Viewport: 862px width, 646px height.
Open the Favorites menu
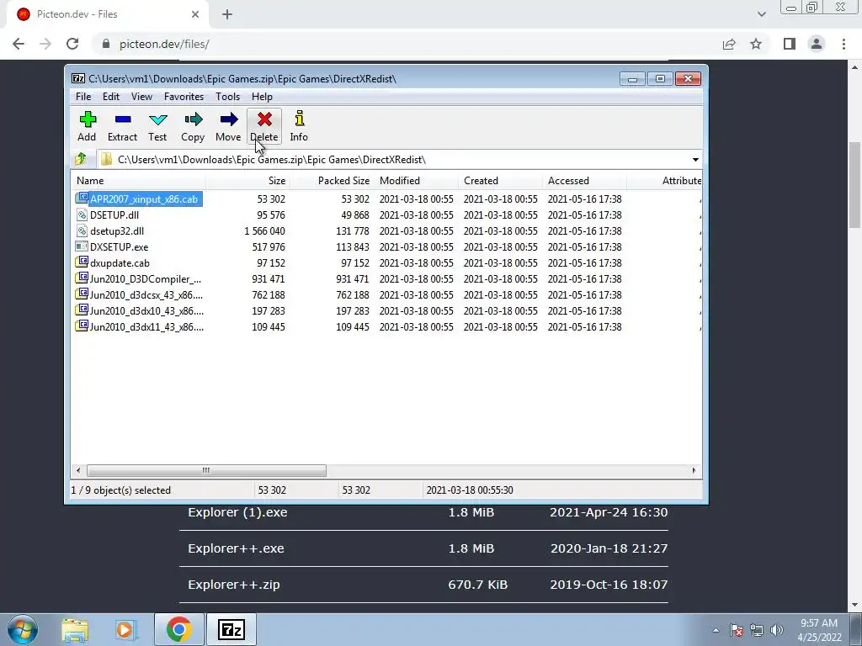pos(184,97)
